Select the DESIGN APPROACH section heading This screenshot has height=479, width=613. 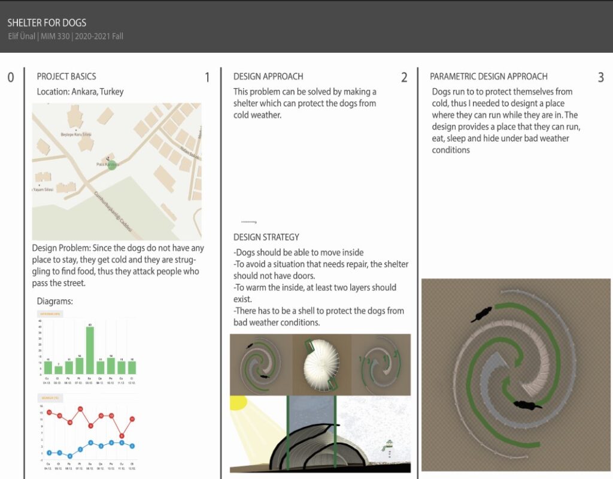coord(268,77)
